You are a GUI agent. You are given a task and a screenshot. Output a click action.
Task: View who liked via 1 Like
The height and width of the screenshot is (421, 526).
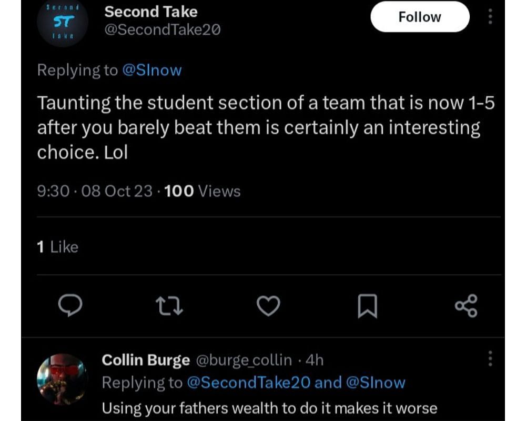pos(58,247)
